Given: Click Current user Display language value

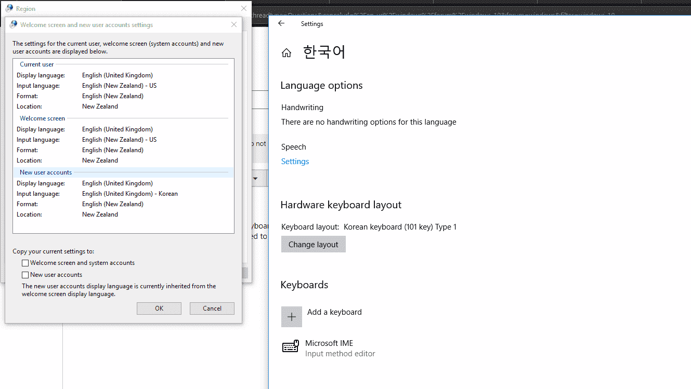Looking at the screenshot, I should 118,75.
